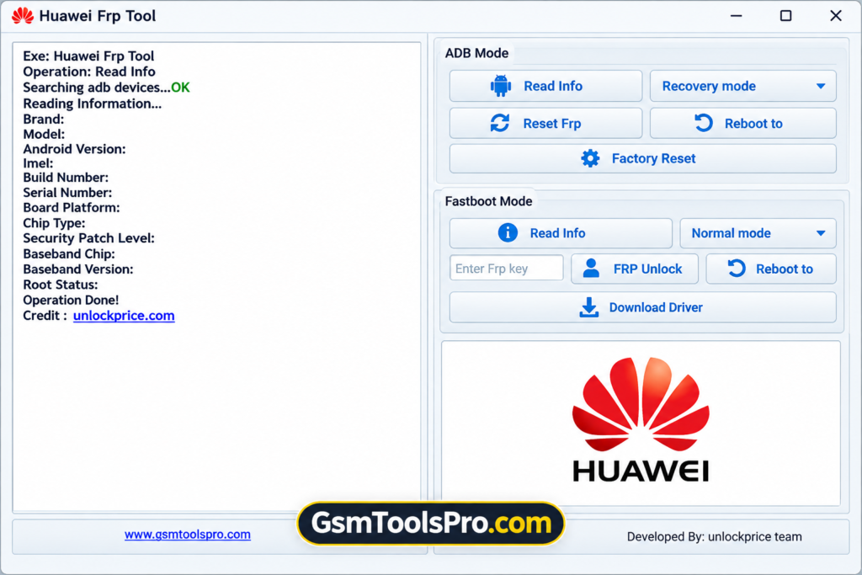Maximize the Huawei Frp Tool window

click(786, 16)
